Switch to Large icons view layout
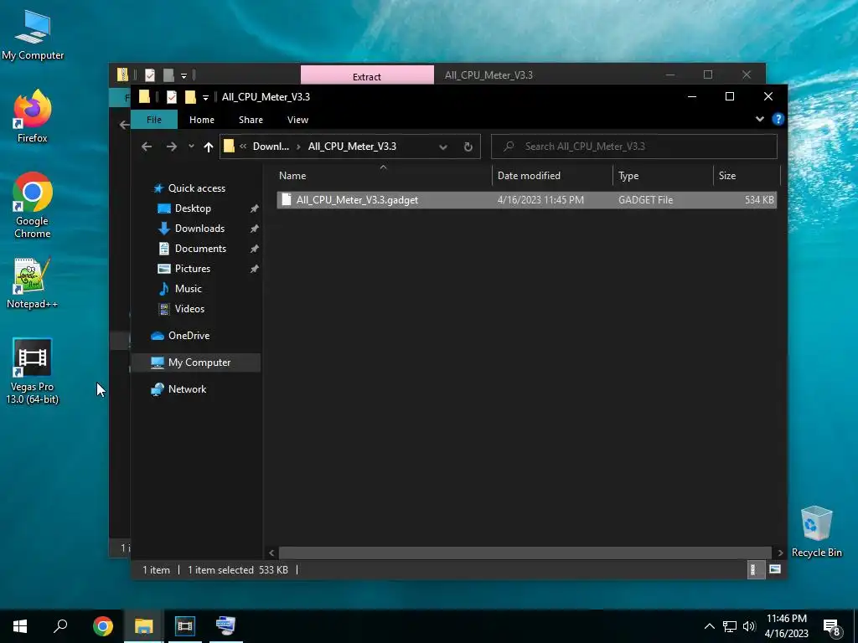The image size is (858, 643). coord(775,569)
